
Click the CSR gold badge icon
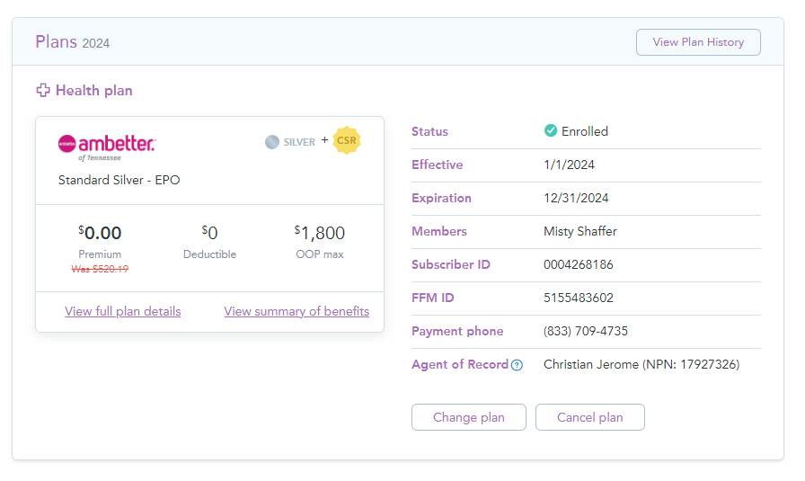pos(347,140)
